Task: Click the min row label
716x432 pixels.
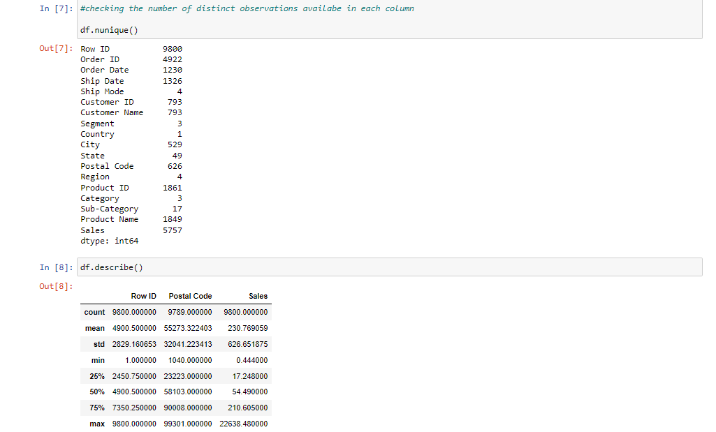Action: [98, 360]
